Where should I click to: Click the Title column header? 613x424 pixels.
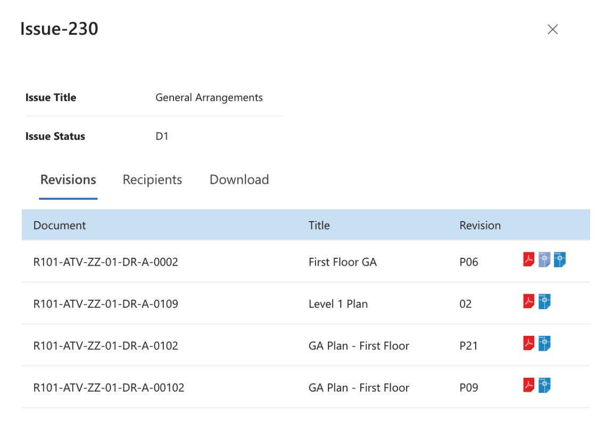point(319,225)
